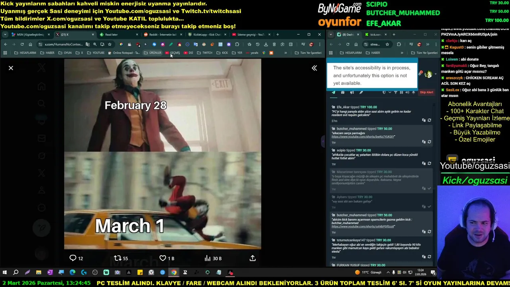The image size is (510, 287).
Task: Share the tweet using the upload icon
Action: (253, 258)
